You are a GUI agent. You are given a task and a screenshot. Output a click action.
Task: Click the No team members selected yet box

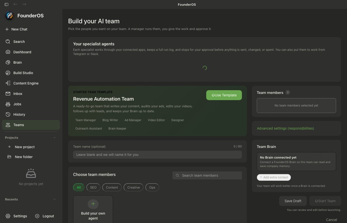[x=296, y=105]
